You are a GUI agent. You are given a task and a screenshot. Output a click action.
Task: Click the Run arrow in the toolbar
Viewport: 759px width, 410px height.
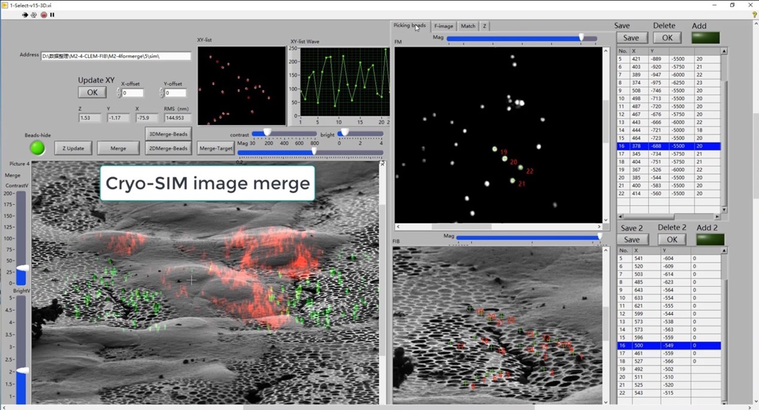coord(25,15)
